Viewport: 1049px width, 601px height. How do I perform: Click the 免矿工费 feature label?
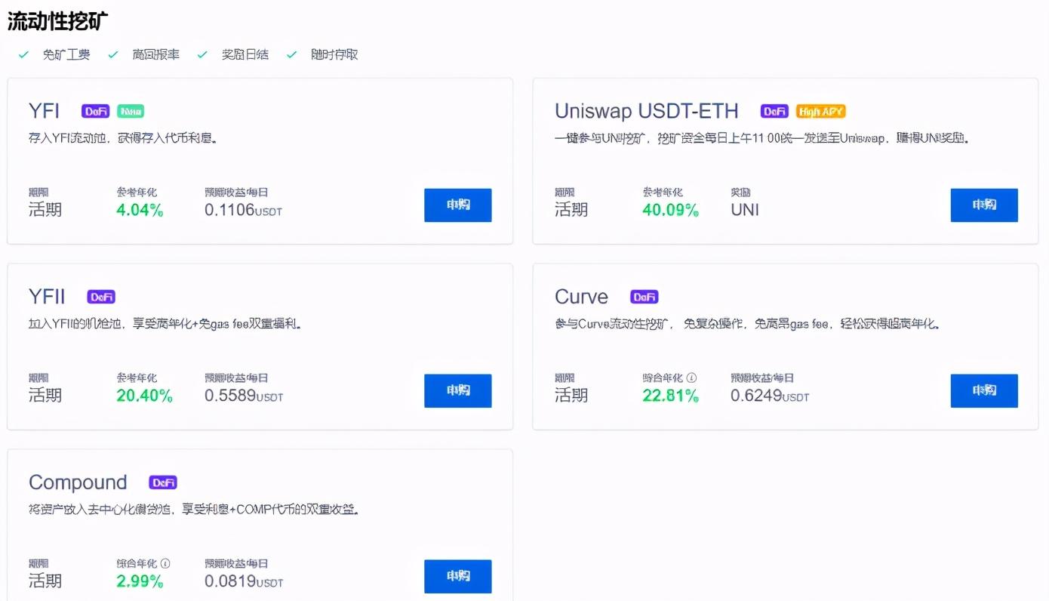(66, 54)
